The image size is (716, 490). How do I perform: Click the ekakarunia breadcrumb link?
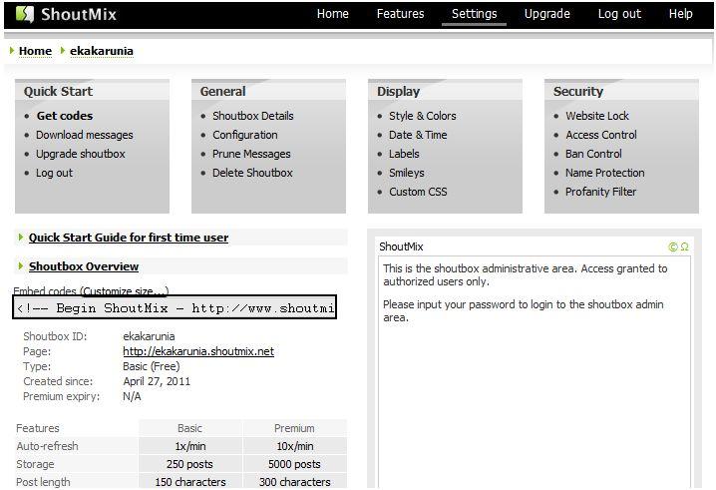102,51
